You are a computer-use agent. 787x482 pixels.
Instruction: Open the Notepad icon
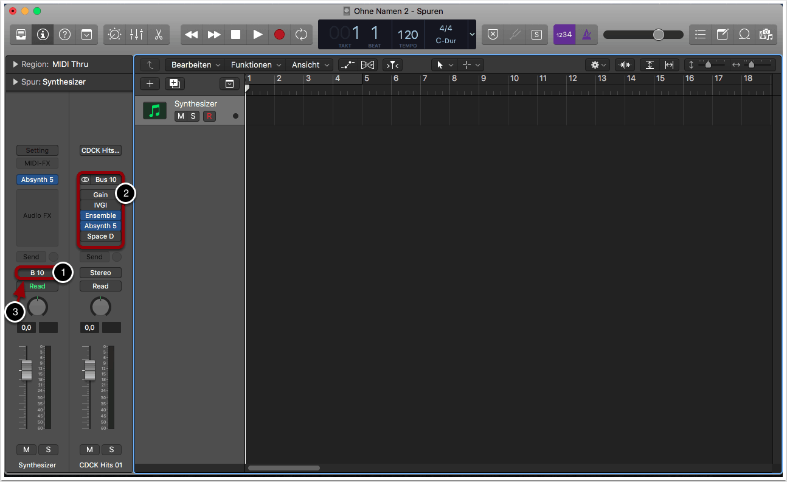click(x=722, y=35)
